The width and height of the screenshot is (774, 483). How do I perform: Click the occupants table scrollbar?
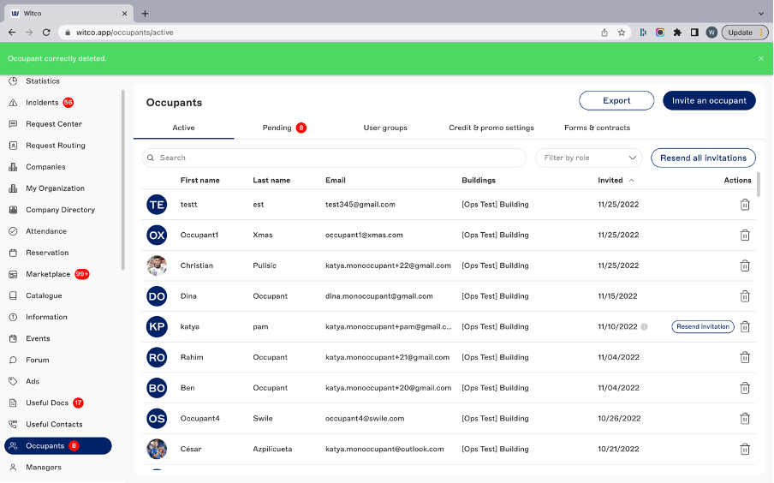point(759,184)
